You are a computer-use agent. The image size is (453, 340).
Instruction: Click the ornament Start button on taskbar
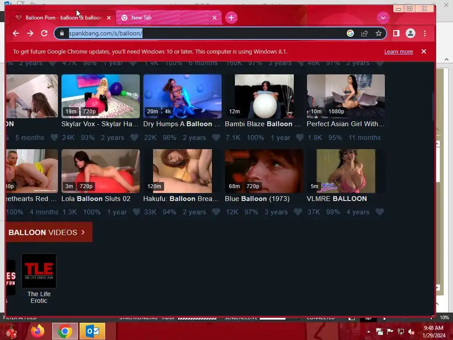pyautogui.click(x=12, y=331)
